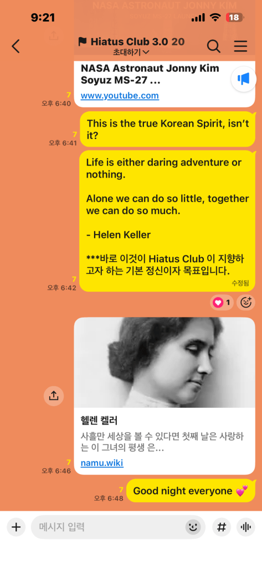
Task: Tap the megaphone notice icon
Action: pos(244,79)
